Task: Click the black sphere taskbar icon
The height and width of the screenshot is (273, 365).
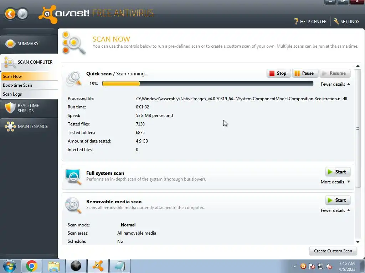Action: tap(76, 266)
